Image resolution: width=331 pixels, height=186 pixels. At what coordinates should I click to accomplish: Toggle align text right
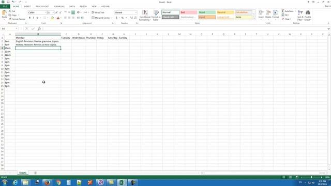[73, 18]
